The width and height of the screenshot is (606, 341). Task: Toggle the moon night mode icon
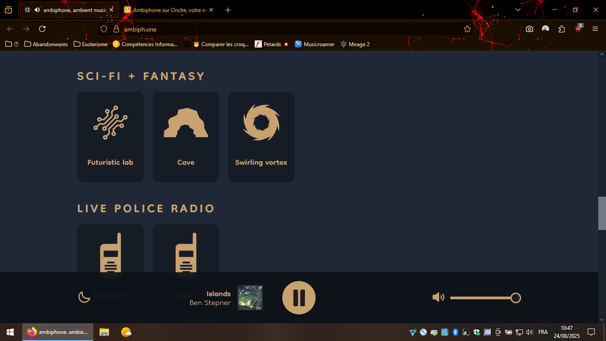[85, 297]
